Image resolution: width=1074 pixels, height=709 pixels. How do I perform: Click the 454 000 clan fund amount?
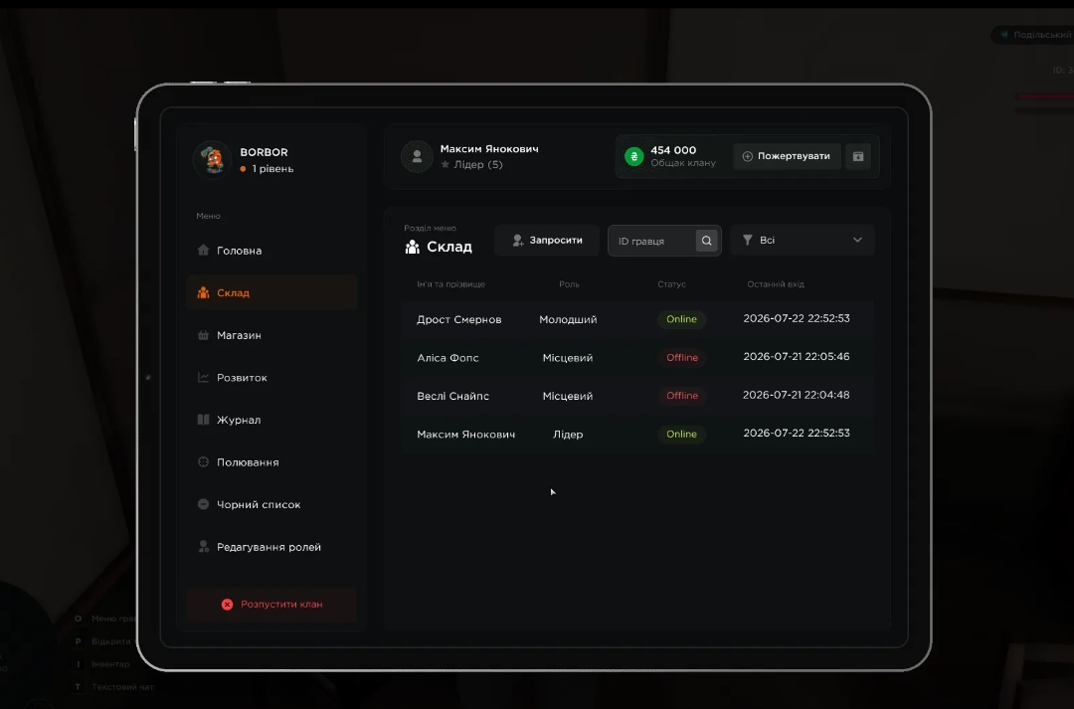(673, 150)
